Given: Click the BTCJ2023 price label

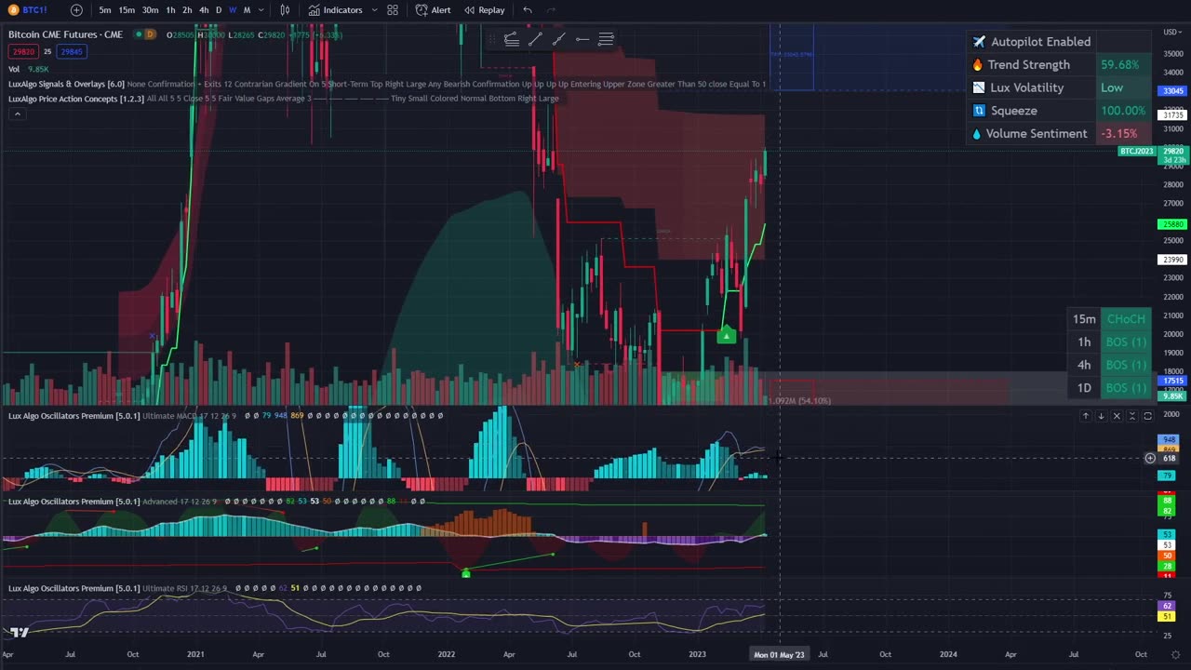Looking at the screenshot, I should (x=1136, y=151).
